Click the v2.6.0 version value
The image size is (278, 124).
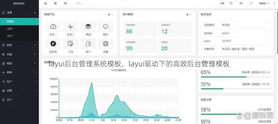point(225,33)
